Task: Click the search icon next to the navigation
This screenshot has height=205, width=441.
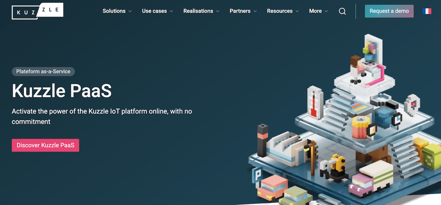Action: 342,11
